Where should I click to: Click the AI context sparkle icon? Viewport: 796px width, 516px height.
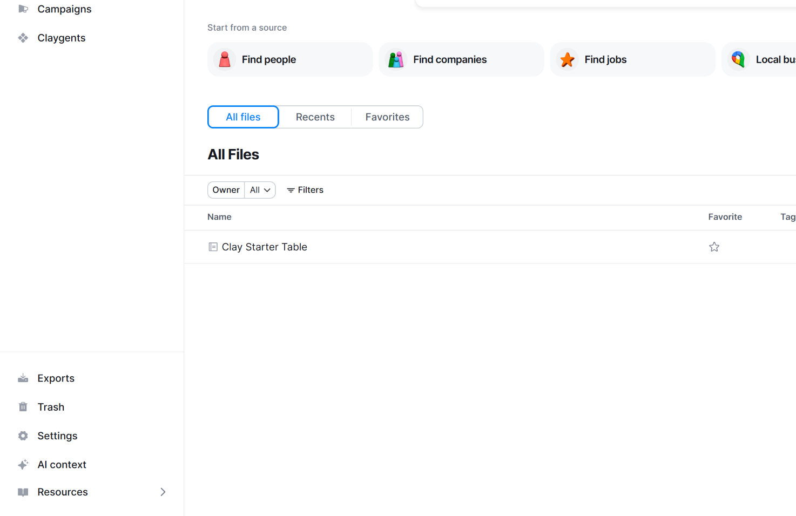23,464
